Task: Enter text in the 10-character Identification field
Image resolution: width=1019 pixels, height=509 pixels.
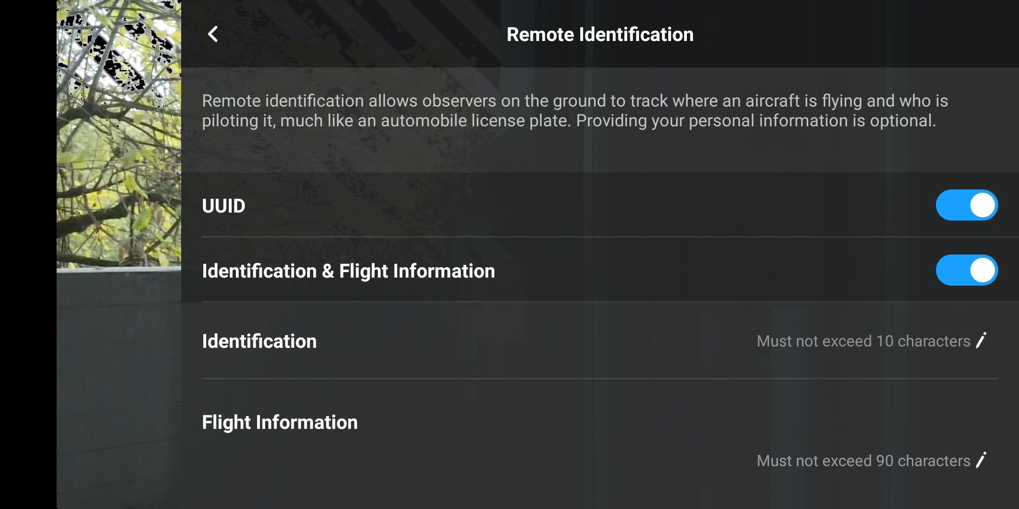Action: [863, 341]
